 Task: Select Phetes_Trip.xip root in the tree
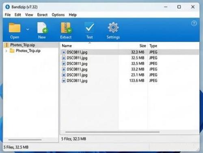click(x=23, y=45)
